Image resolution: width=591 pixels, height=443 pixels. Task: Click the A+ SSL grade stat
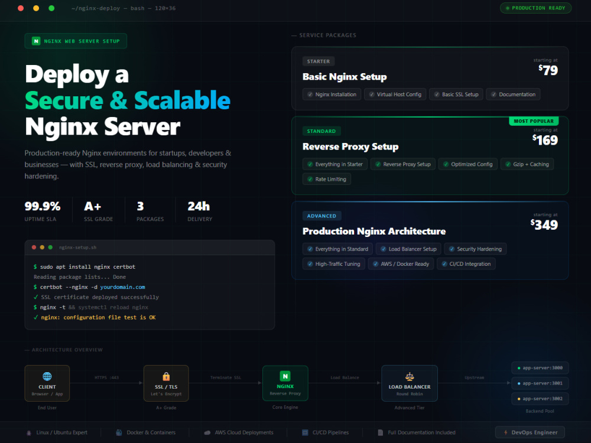[98, 211]
